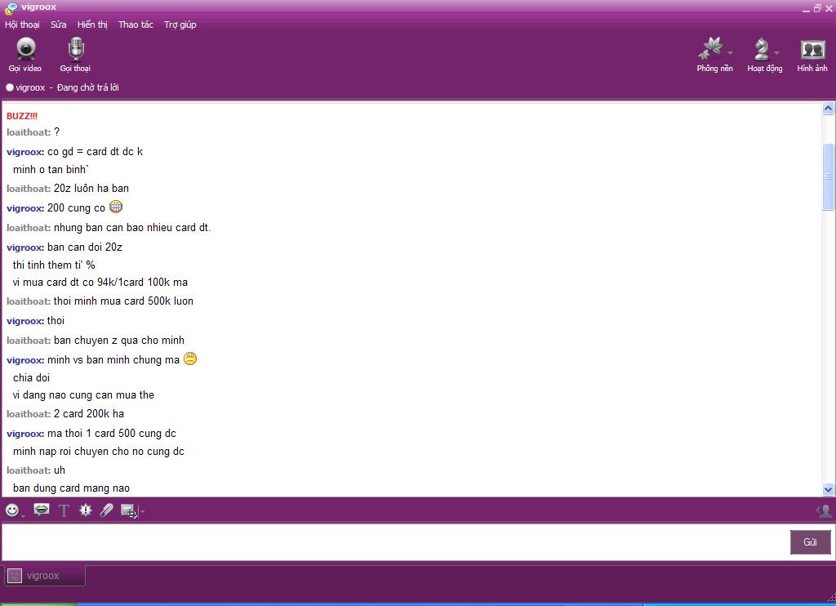Open the Thao tác menu
The image size is (836, 606).
click(136, 25)
